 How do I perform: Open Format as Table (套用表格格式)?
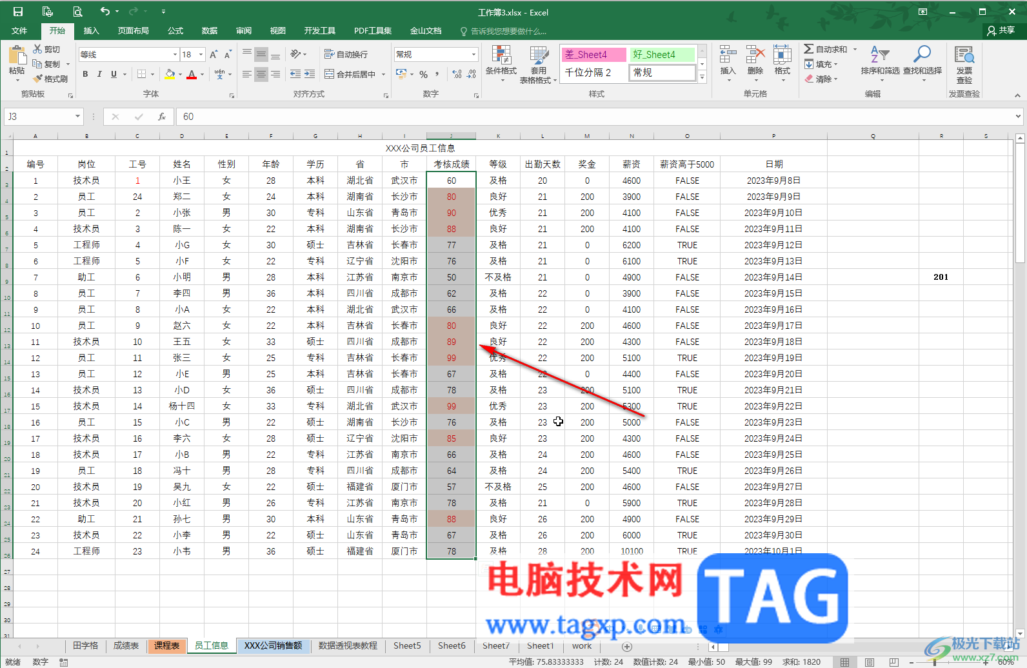coord(538,64)
